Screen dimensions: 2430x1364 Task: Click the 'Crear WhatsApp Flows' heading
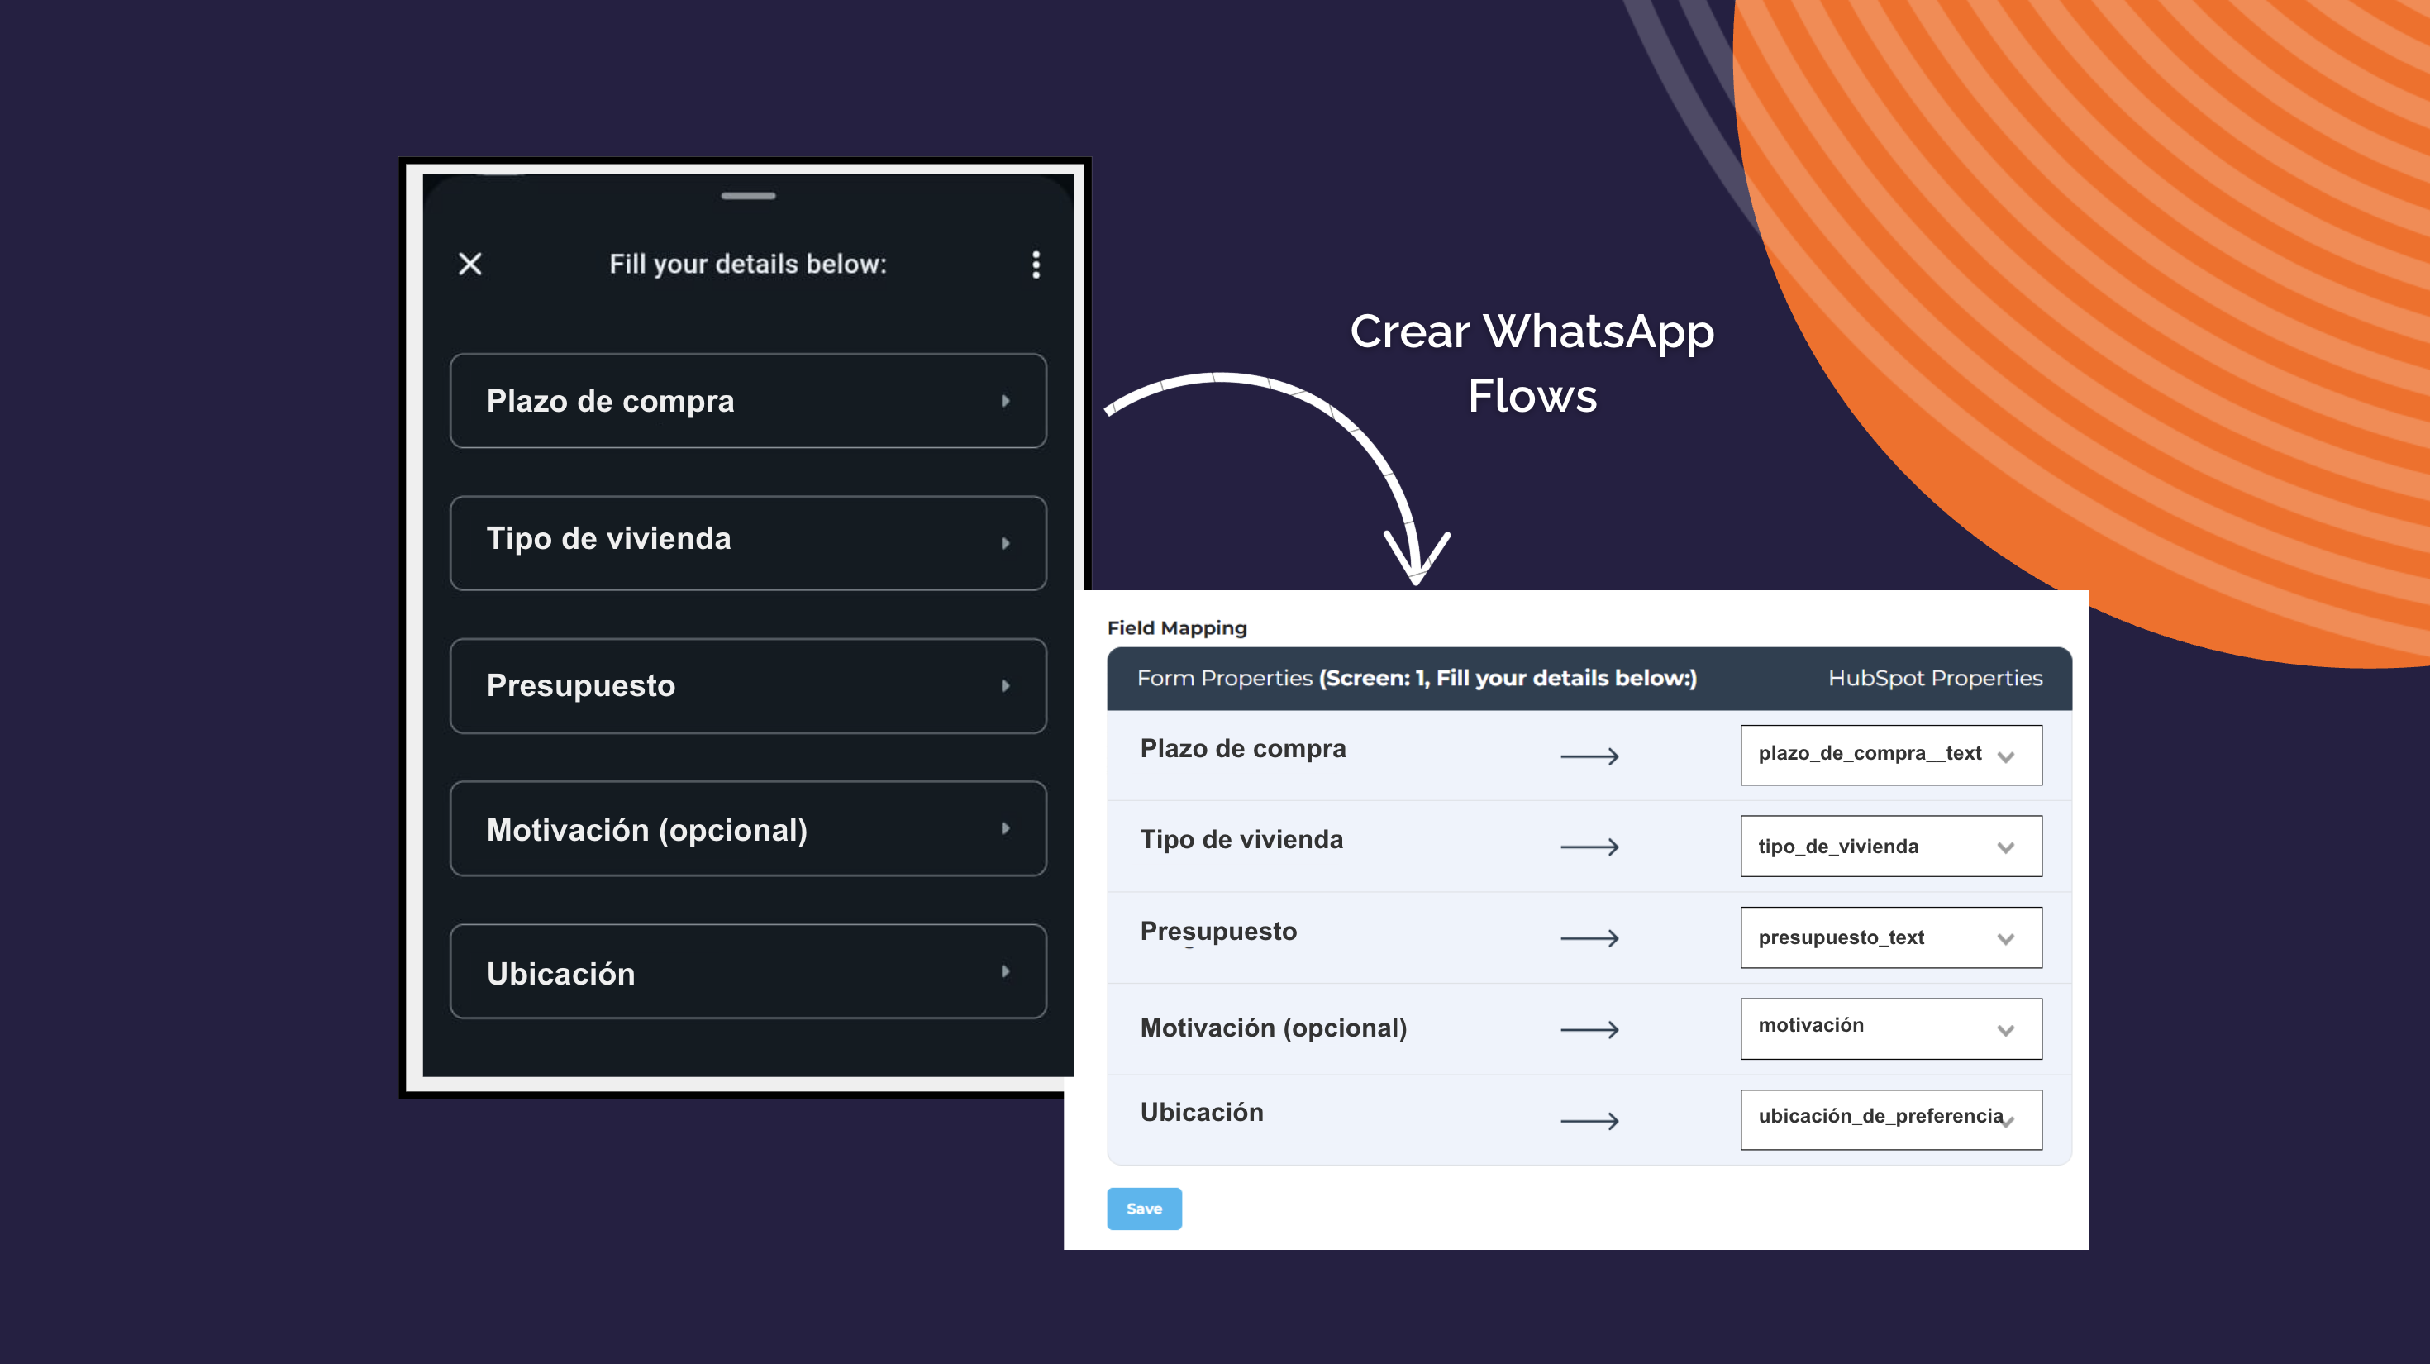click(1532, 363)
